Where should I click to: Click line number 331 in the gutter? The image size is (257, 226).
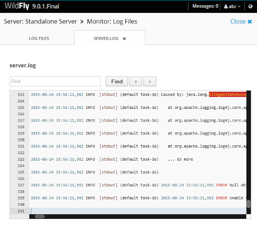pyautogui.click(x=21, y=211)
